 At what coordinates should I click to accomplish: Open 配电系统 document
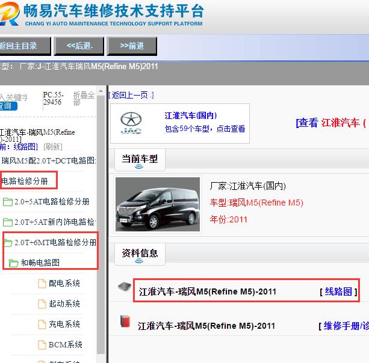(64, 283)
